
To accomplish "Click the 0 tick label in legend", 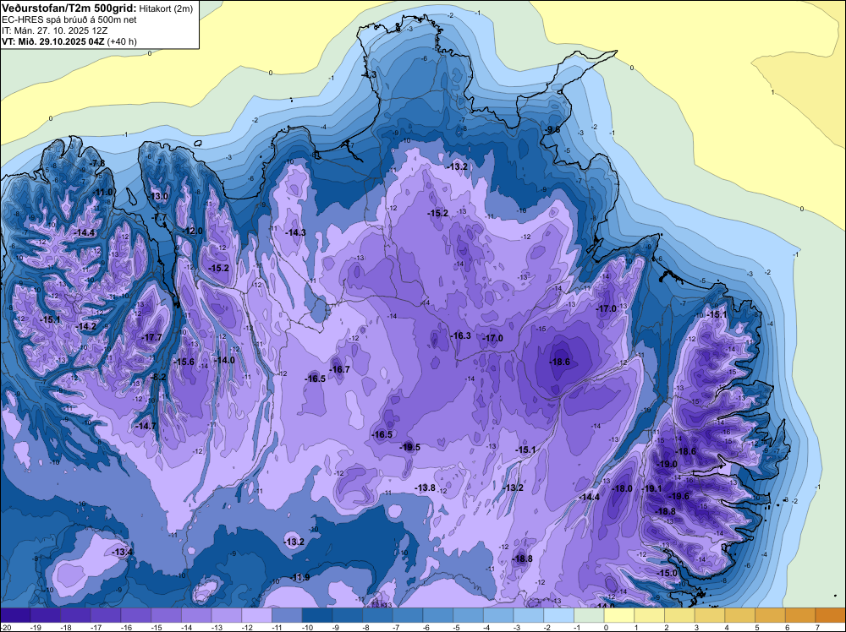I will click(607, 627).
